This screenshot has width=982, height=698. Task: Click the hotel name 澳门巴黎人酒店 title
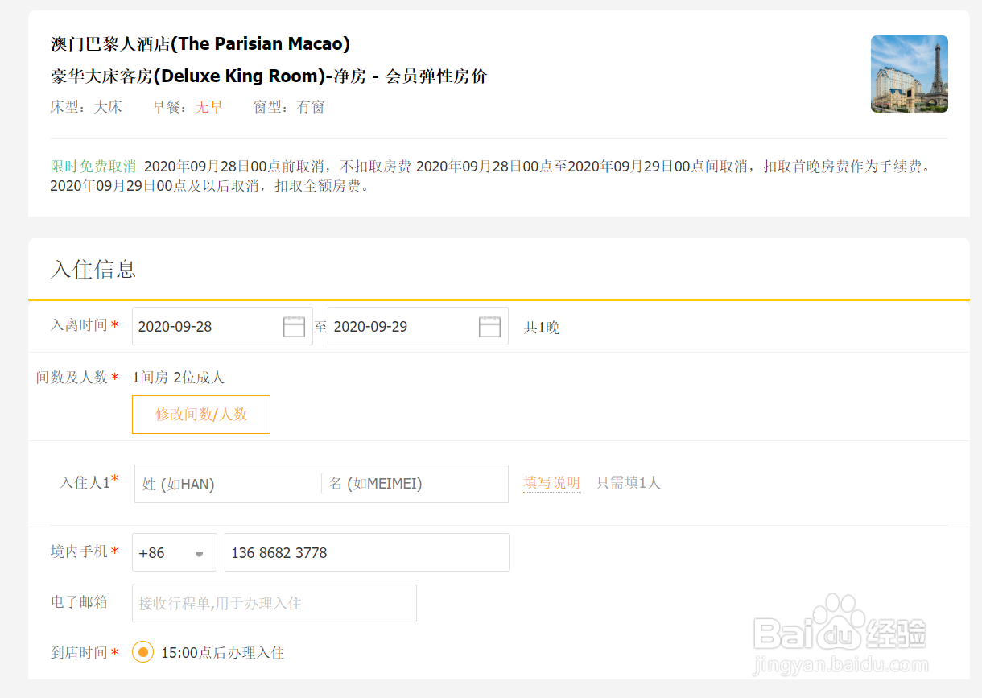click(200, 43)
